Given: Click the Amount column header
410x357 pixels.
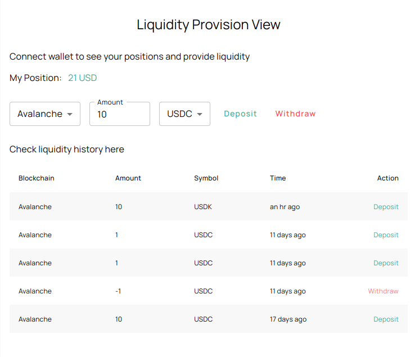Looking at the screenshot, I should 128,178.
